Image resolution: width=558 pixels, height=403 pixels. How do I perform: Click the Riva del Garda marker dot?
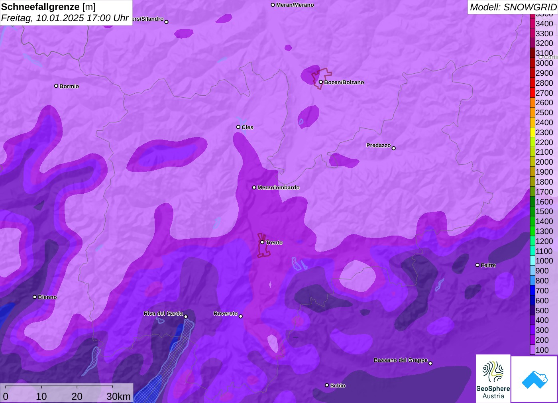tap(186, 317)
